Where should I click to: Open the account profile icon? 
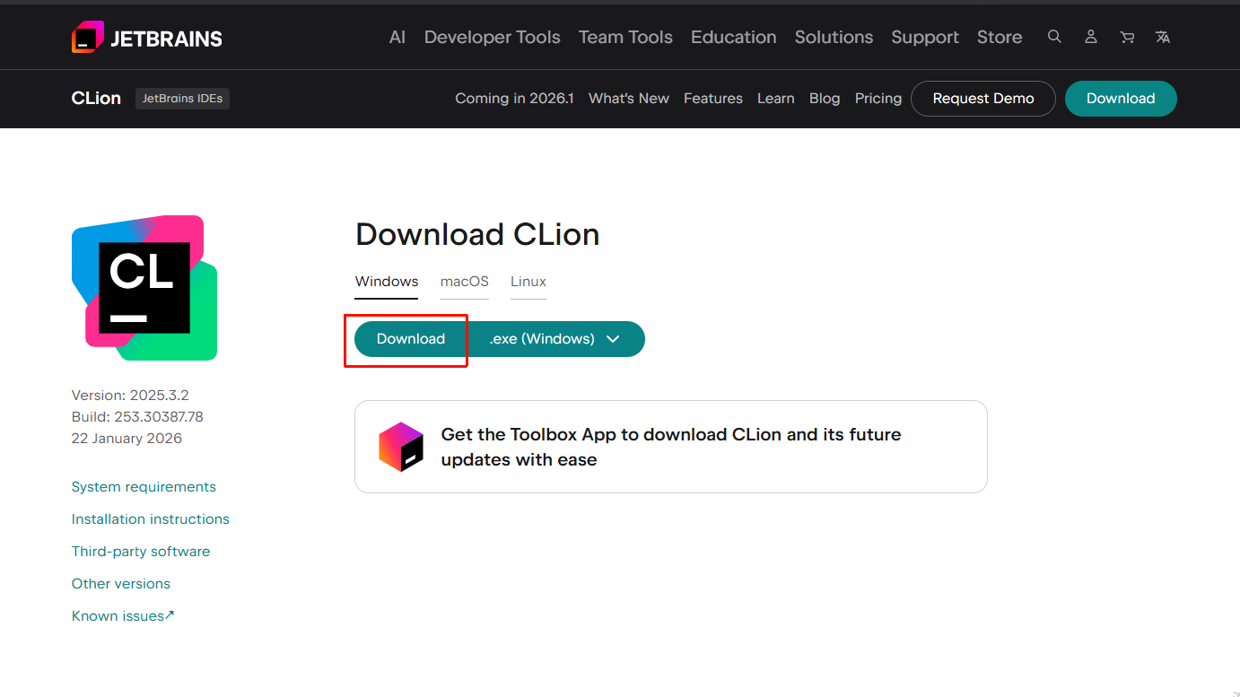point(1091,37)
